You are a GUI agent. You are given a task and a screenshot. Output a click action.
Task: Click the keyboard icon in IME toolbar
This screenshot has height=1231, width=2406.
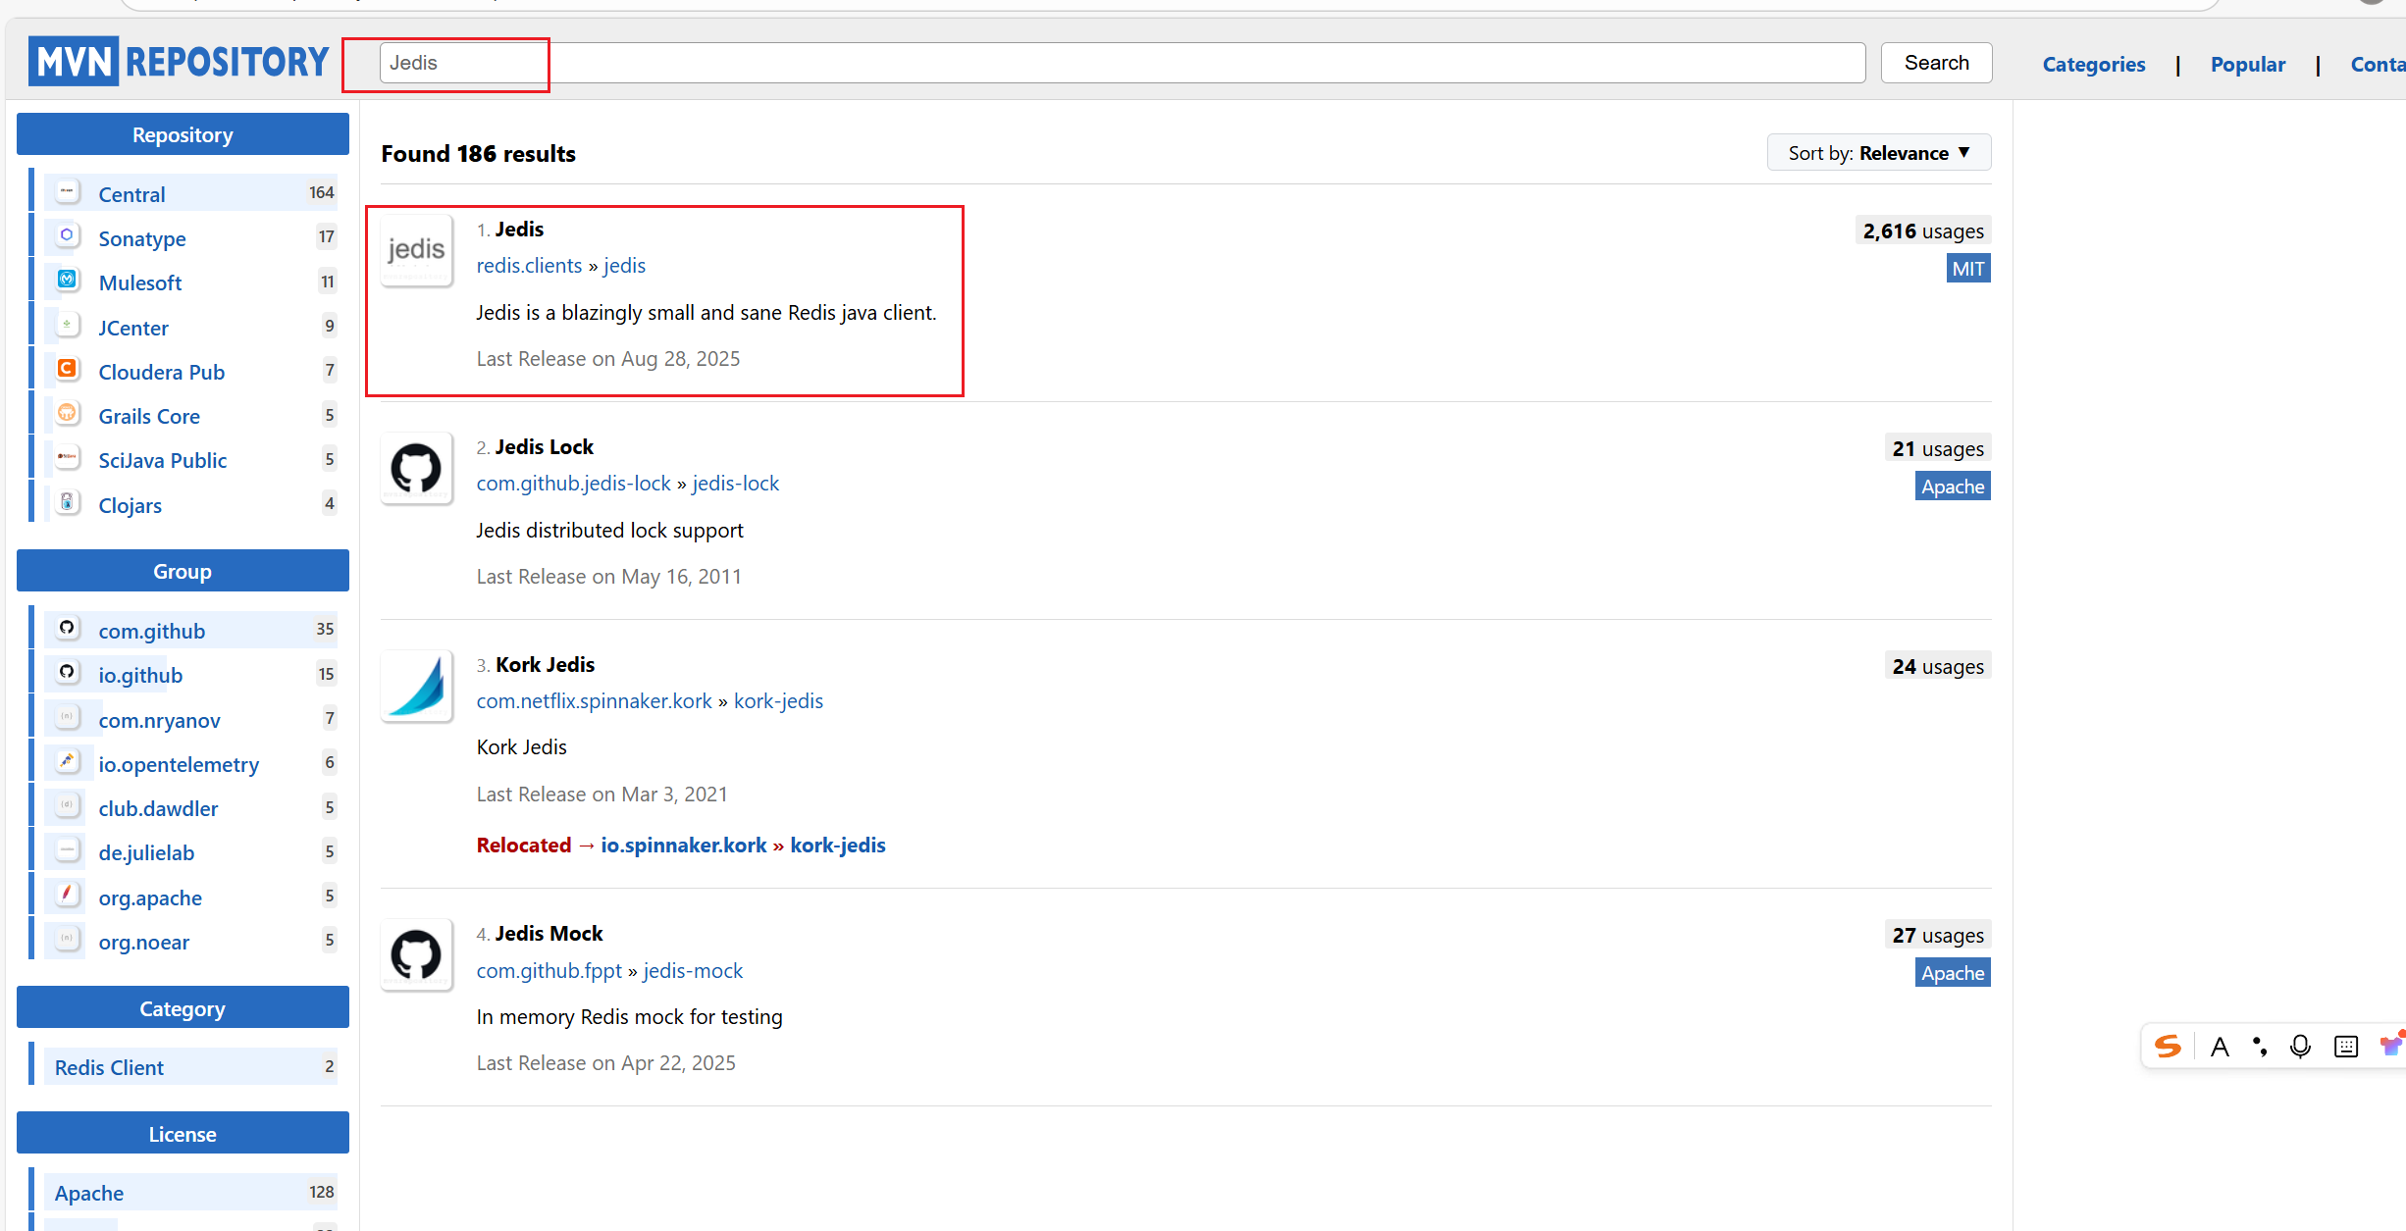[2346, 1047]
